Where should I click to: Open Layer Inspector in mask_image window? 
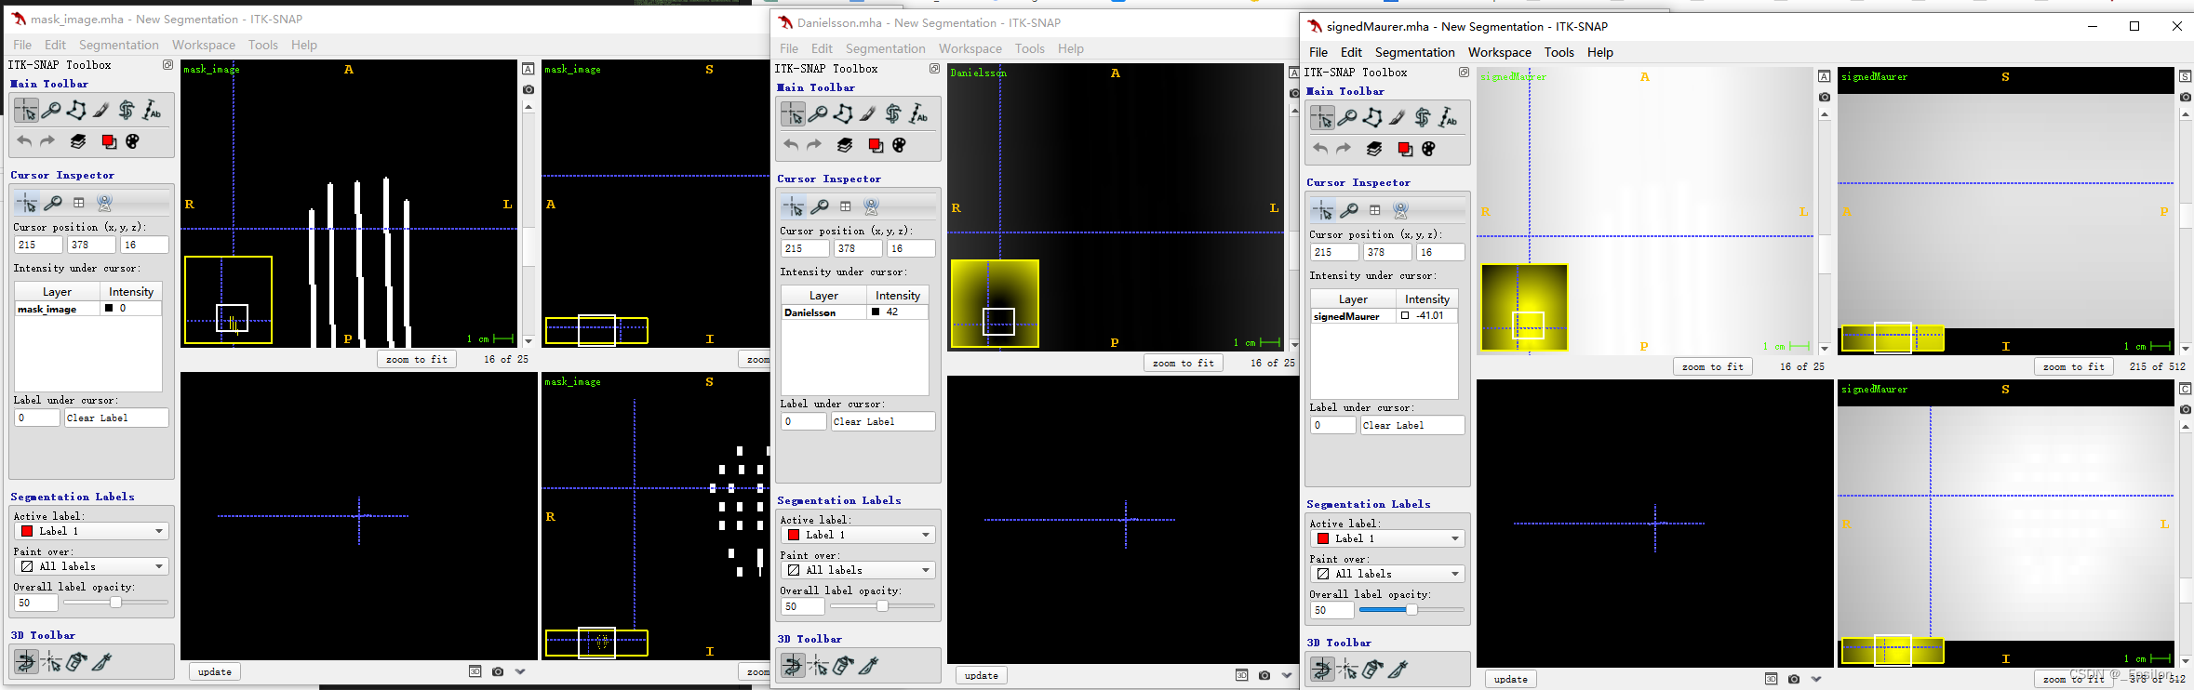point(78,141)
